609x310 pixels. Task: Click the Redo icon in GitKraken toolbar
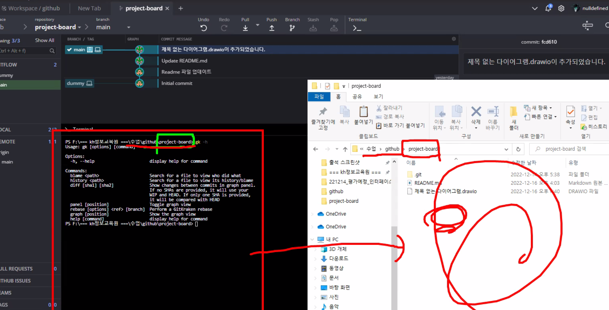click(224, 28)
